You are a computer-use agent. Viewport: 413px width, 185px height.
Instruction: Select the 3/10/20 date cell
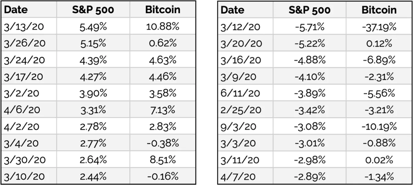tap(24, 176)
